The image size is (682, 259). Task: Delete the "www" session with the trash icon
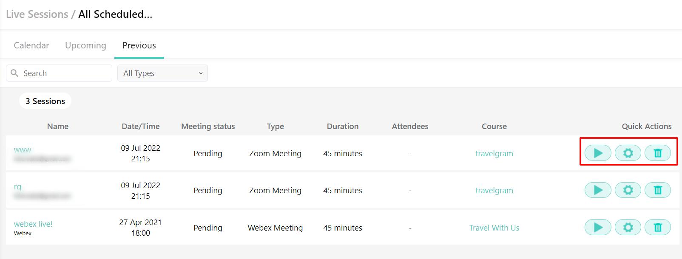point(657,153)
